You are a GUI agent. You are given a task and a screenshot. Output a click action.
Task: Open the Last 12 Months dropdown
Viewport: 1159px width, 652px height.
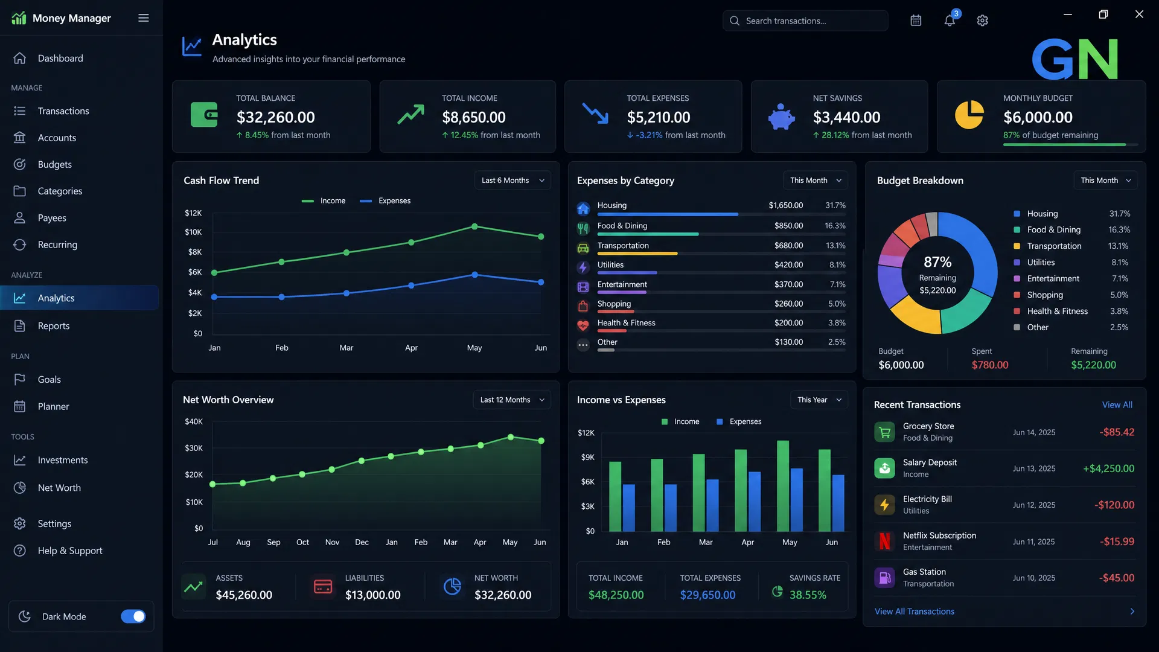[x=512, y=400]
